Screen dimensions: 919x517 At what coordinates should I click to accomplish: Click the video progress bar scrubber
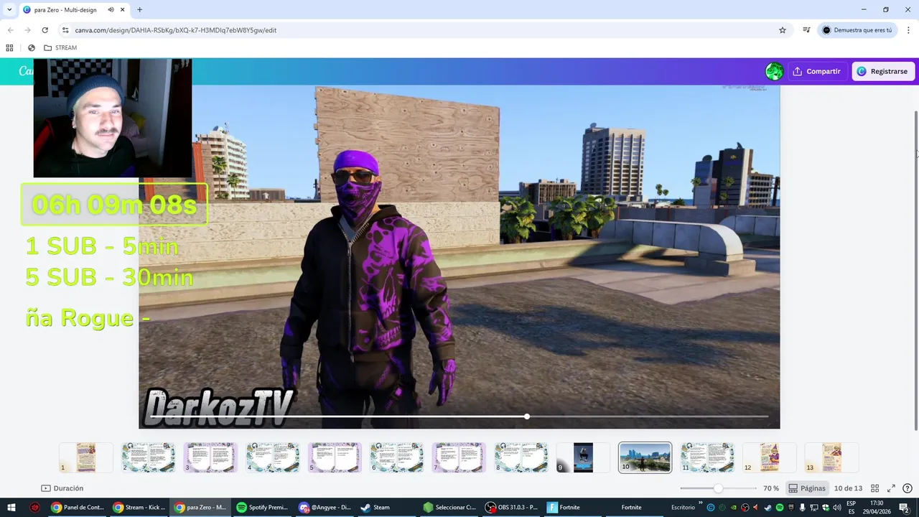point(527,416)
